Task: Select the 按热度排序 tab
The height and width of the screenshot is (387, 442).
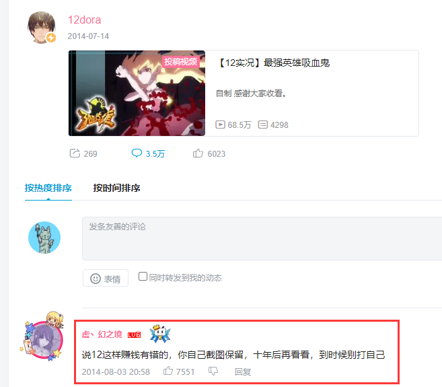Action: pos(48,188)
